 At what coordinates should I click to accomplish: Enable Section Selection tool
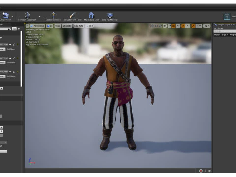pyautogui.click(x=53, y=16)
